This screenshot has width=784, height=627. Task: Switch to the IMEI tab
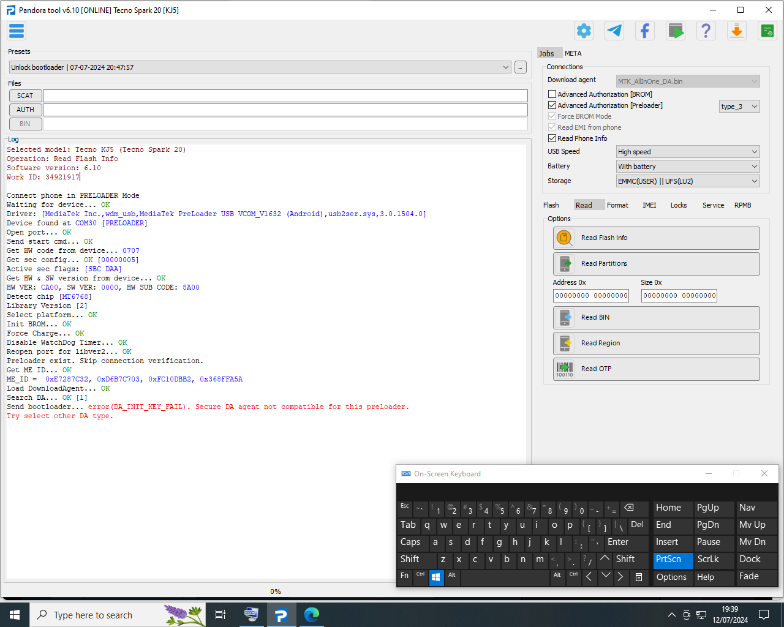tap(649, 205)
